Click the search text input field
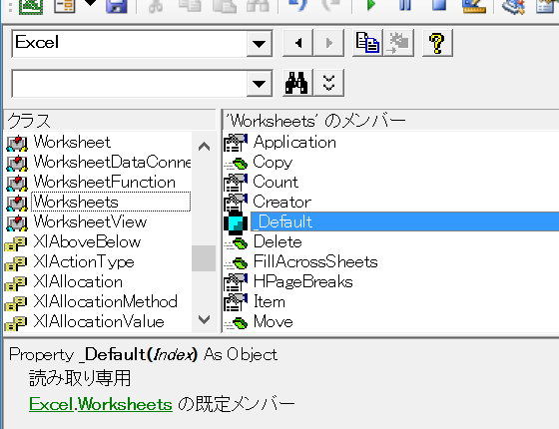559x429 pixels. pyautogui.click(x=130, y=84)
